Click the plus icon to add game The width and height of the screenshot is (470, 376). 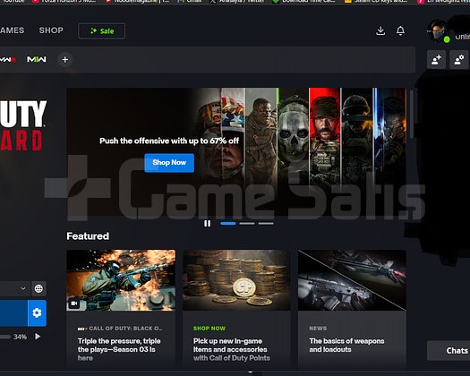pyautogui.click(x=65, y=60)
